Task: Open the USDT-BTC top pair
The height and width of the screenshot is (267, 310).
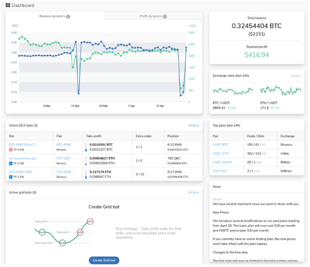Action: point(220,145)
